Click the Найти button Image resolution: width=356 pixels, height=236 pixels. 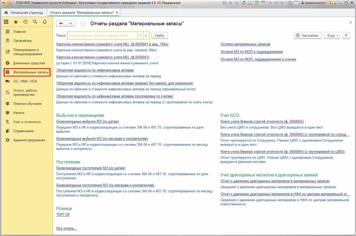(160, 36)
